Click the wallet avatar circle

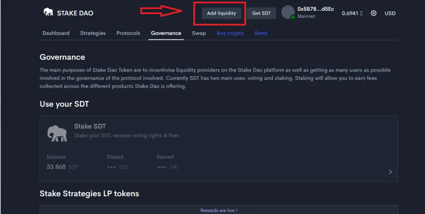tap(288, 12)
